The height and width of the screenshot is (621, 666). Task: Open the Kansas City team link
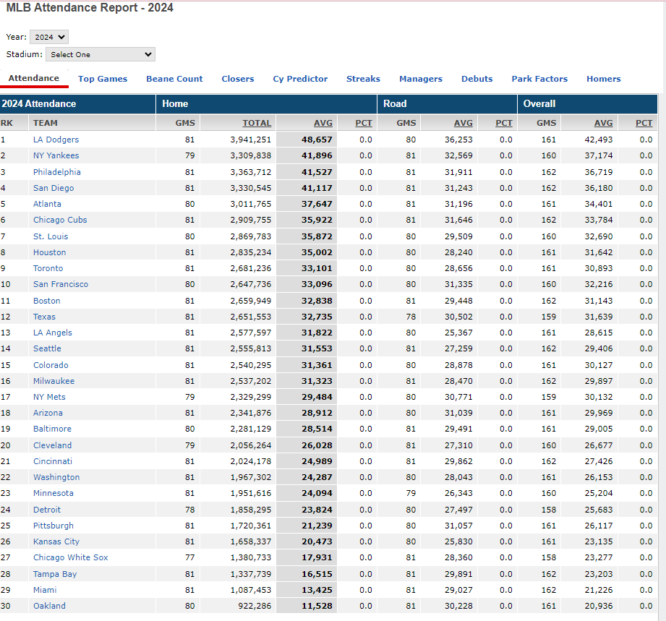click(x=56, y=541)
